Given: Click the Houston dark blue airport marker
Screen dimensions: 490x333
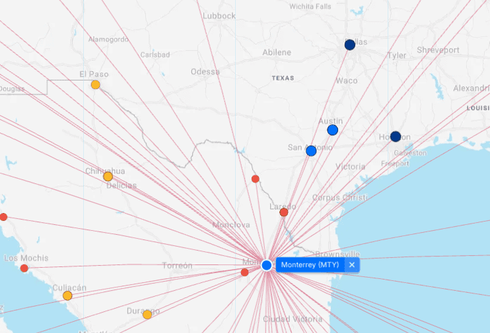Looking at the screenshot, I should click(396, 136).
